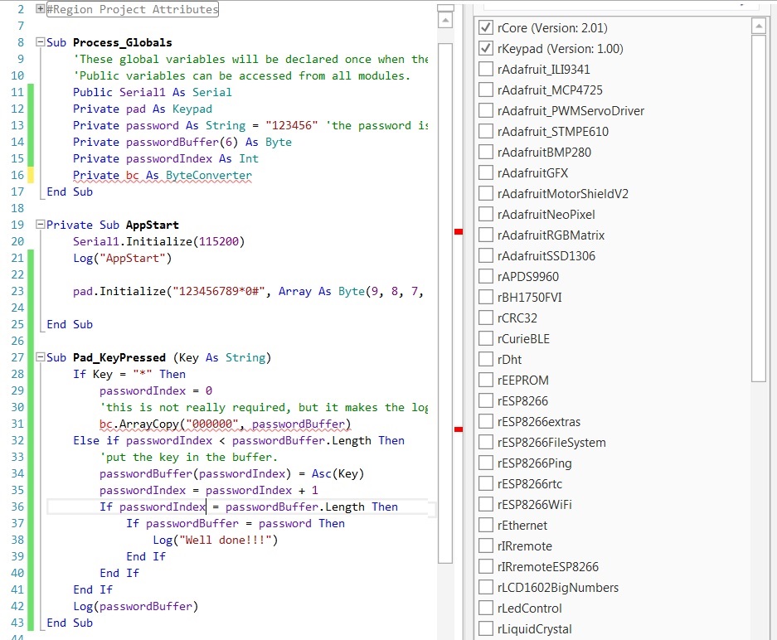Click the If Key = "*" Then line
Screen dimensions: 777x640
tap(129, 374)
